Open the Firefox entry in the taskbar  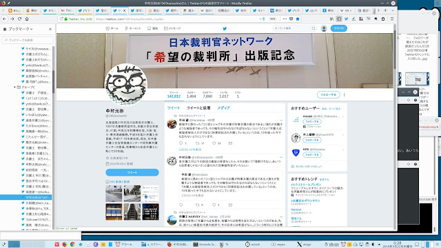tap(178, 245)
